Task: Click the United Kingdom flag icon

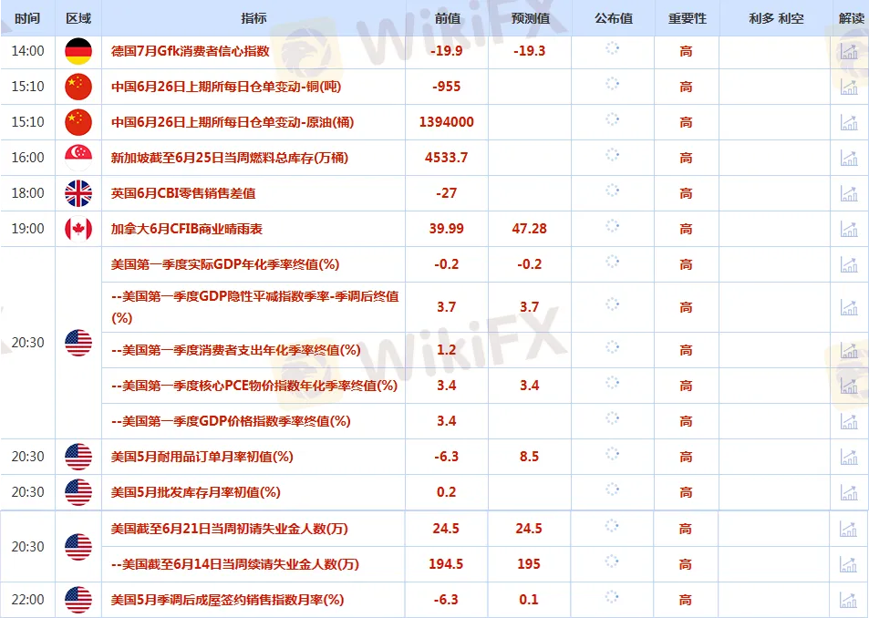Action: [78, 193]
